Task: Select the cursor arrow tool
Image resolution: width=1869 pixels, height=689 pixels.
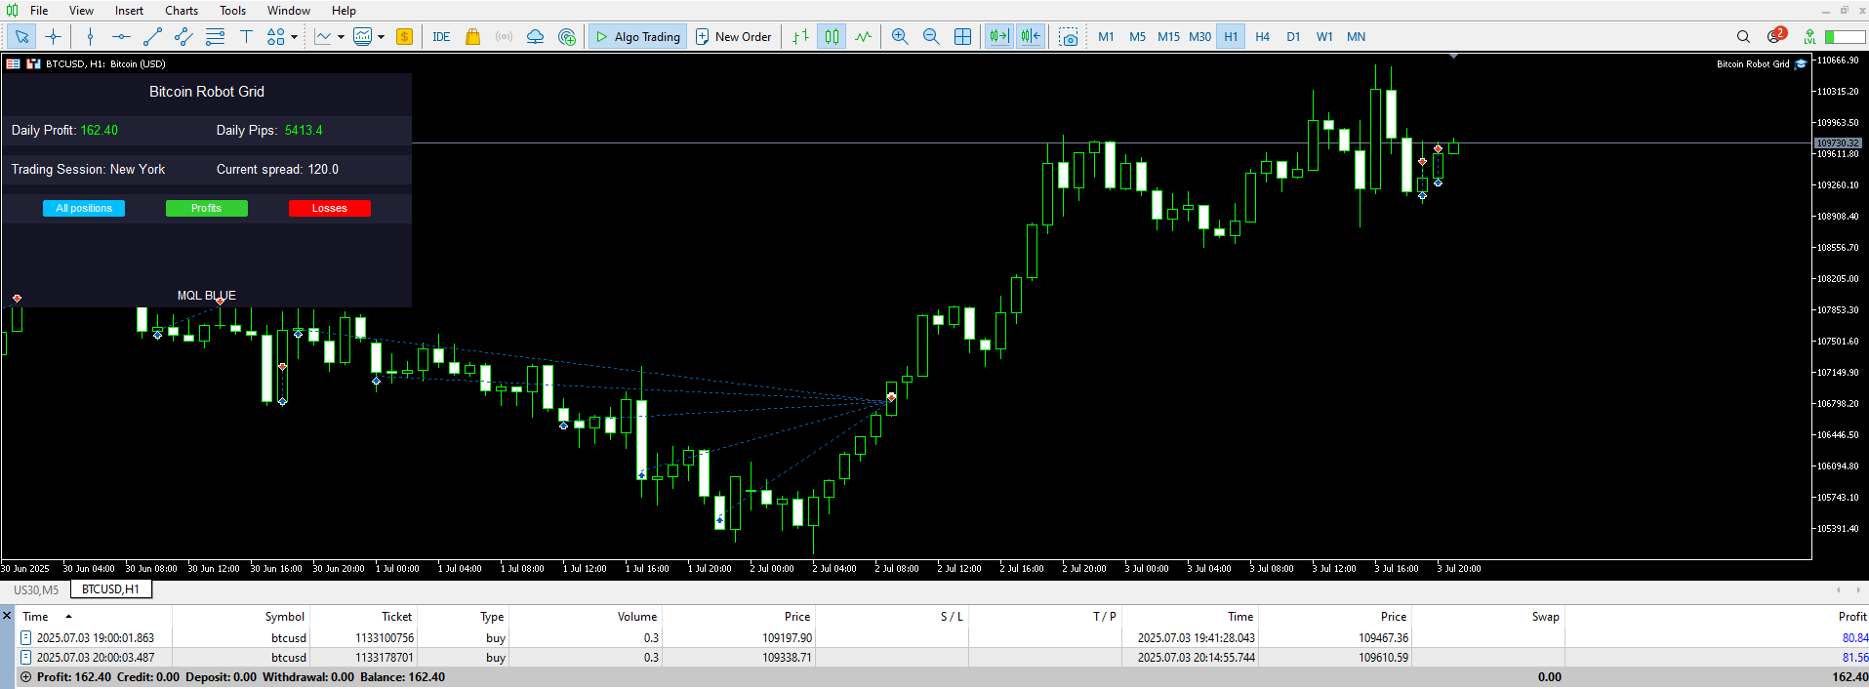Action: coord(21,37)
